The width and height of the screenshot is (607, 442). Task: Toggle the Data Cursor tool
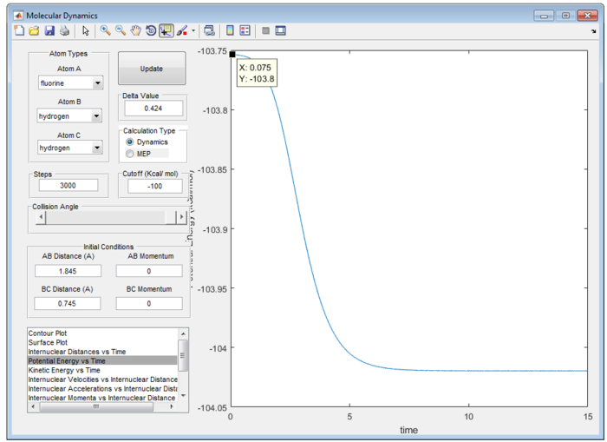click(x=166, y=30)
